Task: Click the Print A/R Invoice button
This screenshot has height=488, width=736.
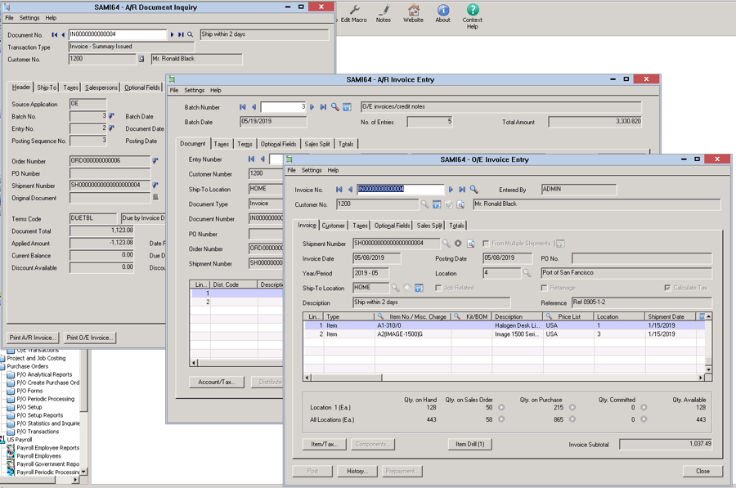Action: (33, 338)
